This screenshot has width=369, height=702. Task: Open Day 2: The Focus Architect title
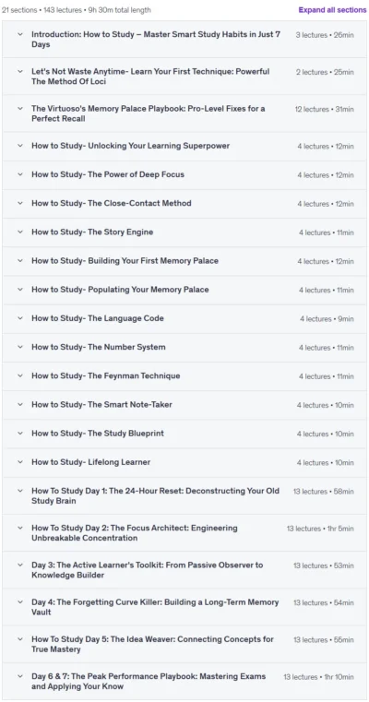[x=135, y=533]
